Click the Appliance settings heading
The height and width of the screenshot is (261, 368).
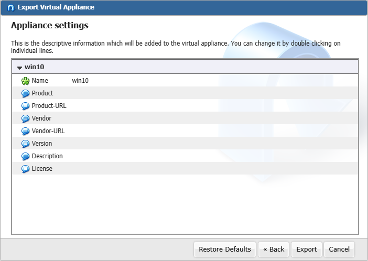tap(50, 25)
